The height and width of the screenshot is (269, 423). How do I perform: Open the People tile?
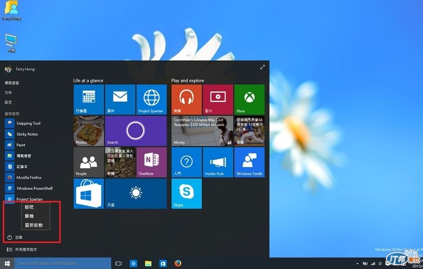tap(89, 162)
